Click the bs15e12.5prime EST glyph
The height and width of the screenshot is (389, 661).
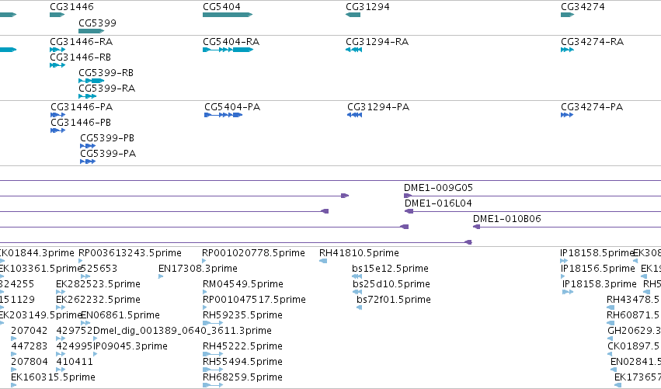(357, 276)
